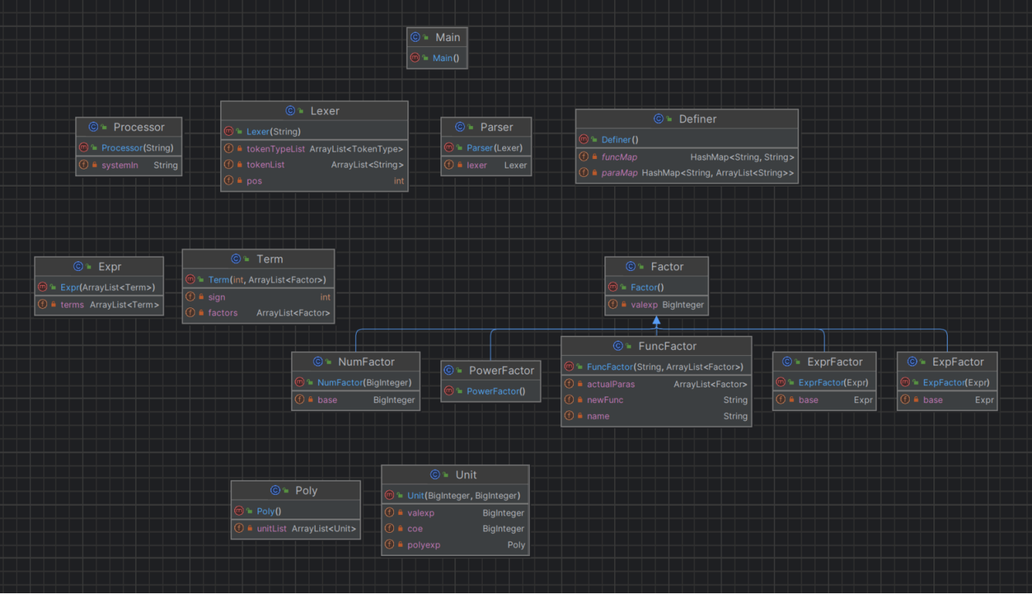
Task: Click the class icon beside Processor title
Action: point(93,128)
